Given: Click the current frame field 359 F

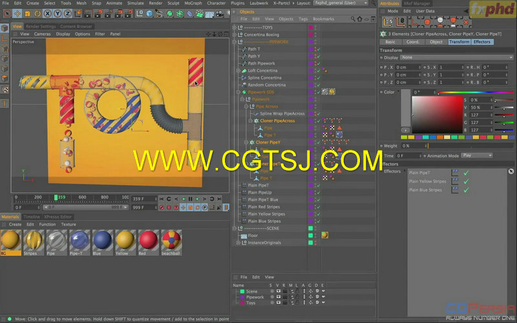Looking at the screenshot, I should (x=143, y=199).
